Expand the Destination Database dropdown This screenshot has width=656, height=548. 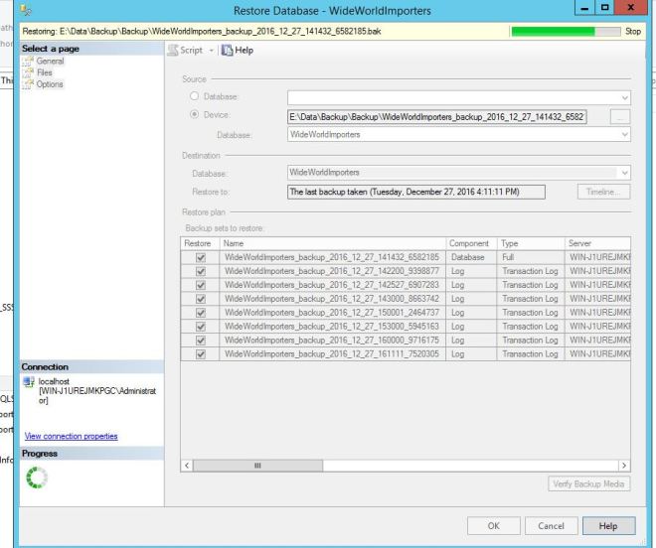tap(624, 173)
